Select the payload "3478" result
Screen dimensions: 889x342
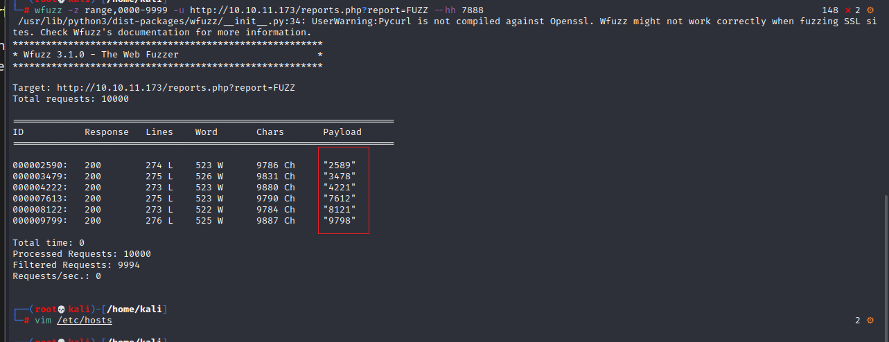tap(340, 177)
